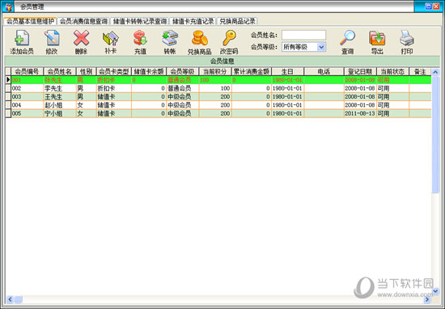Expand the 会员等级 dropdown
Screen dimensions: 445x309
[321, 47]
